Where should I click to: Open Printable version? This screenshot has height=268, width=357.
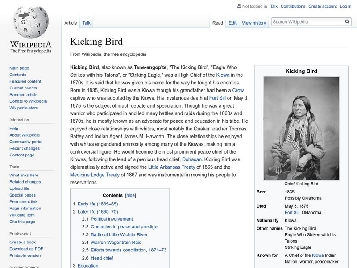(25, 255)
